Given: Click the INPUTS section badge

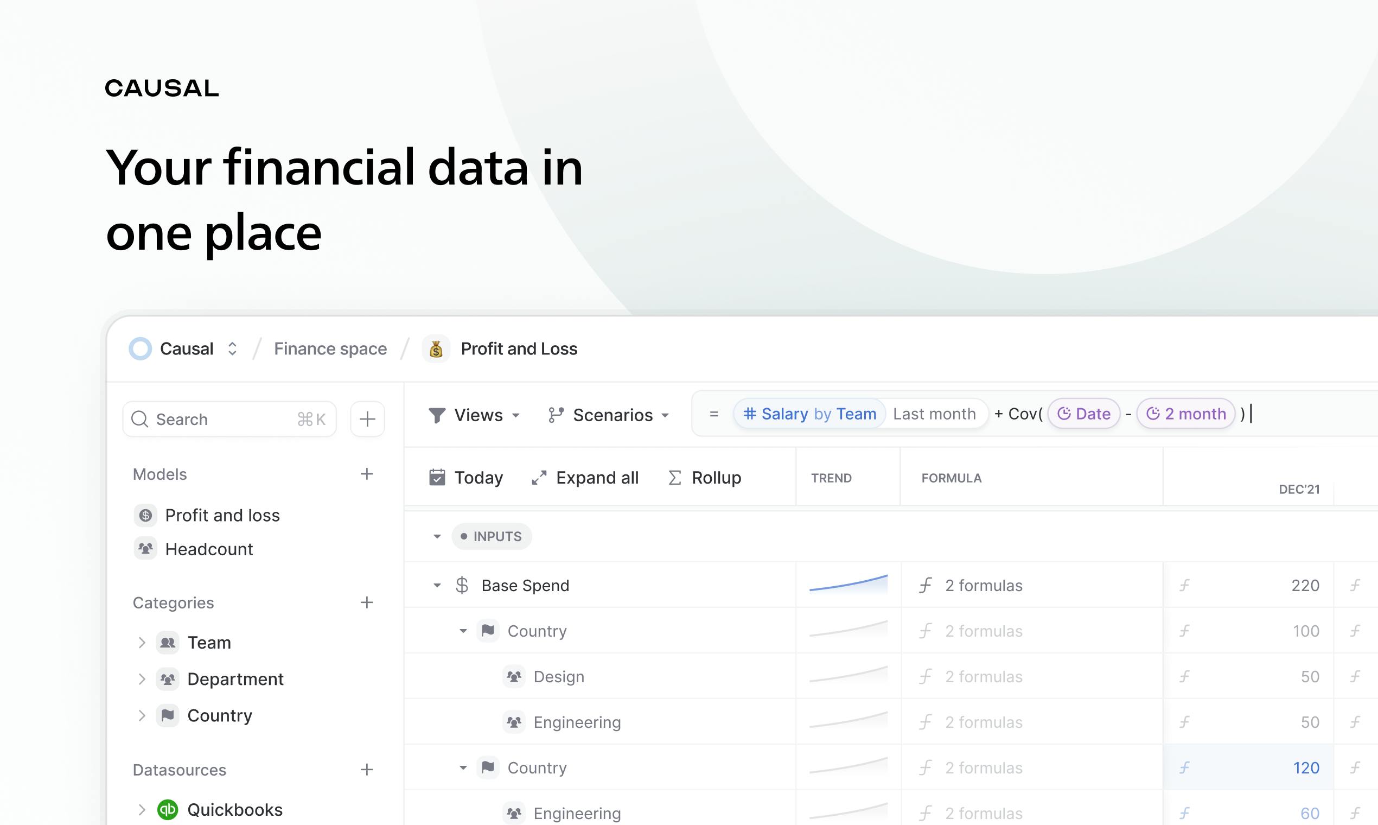Looking at the screenshot, I should point(492,536).
